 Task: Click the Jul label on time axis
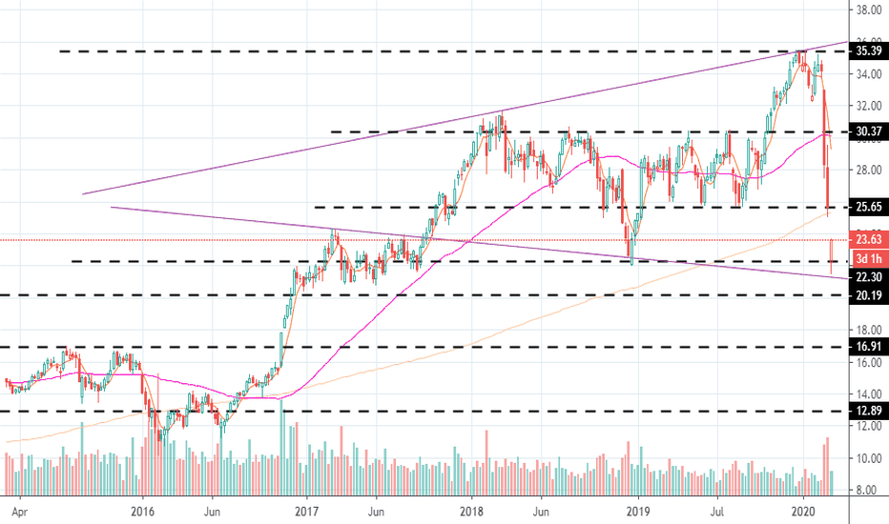coord(717,512)
